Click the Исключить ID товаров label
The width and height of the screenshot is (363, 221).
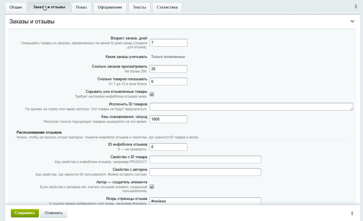point(128,104)
